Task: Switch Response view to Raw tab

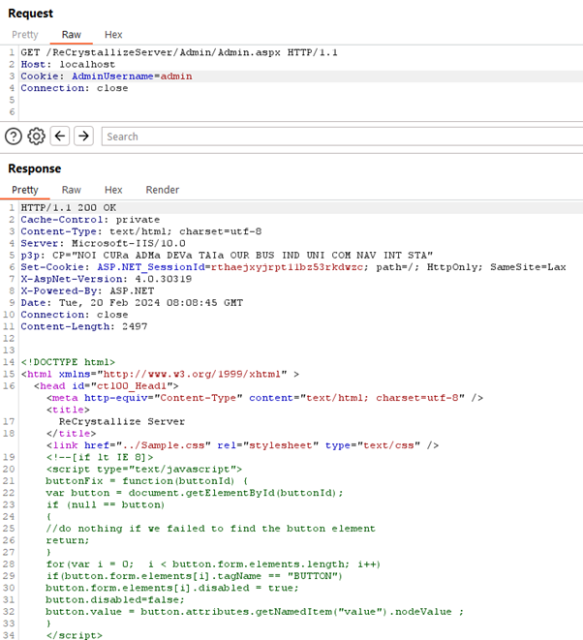Action: click(x=71, y=190)
